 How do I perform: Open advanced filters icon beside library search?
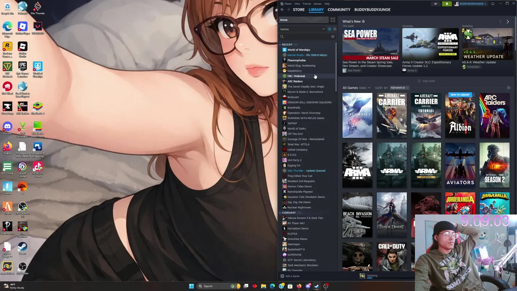click(333, 37)
